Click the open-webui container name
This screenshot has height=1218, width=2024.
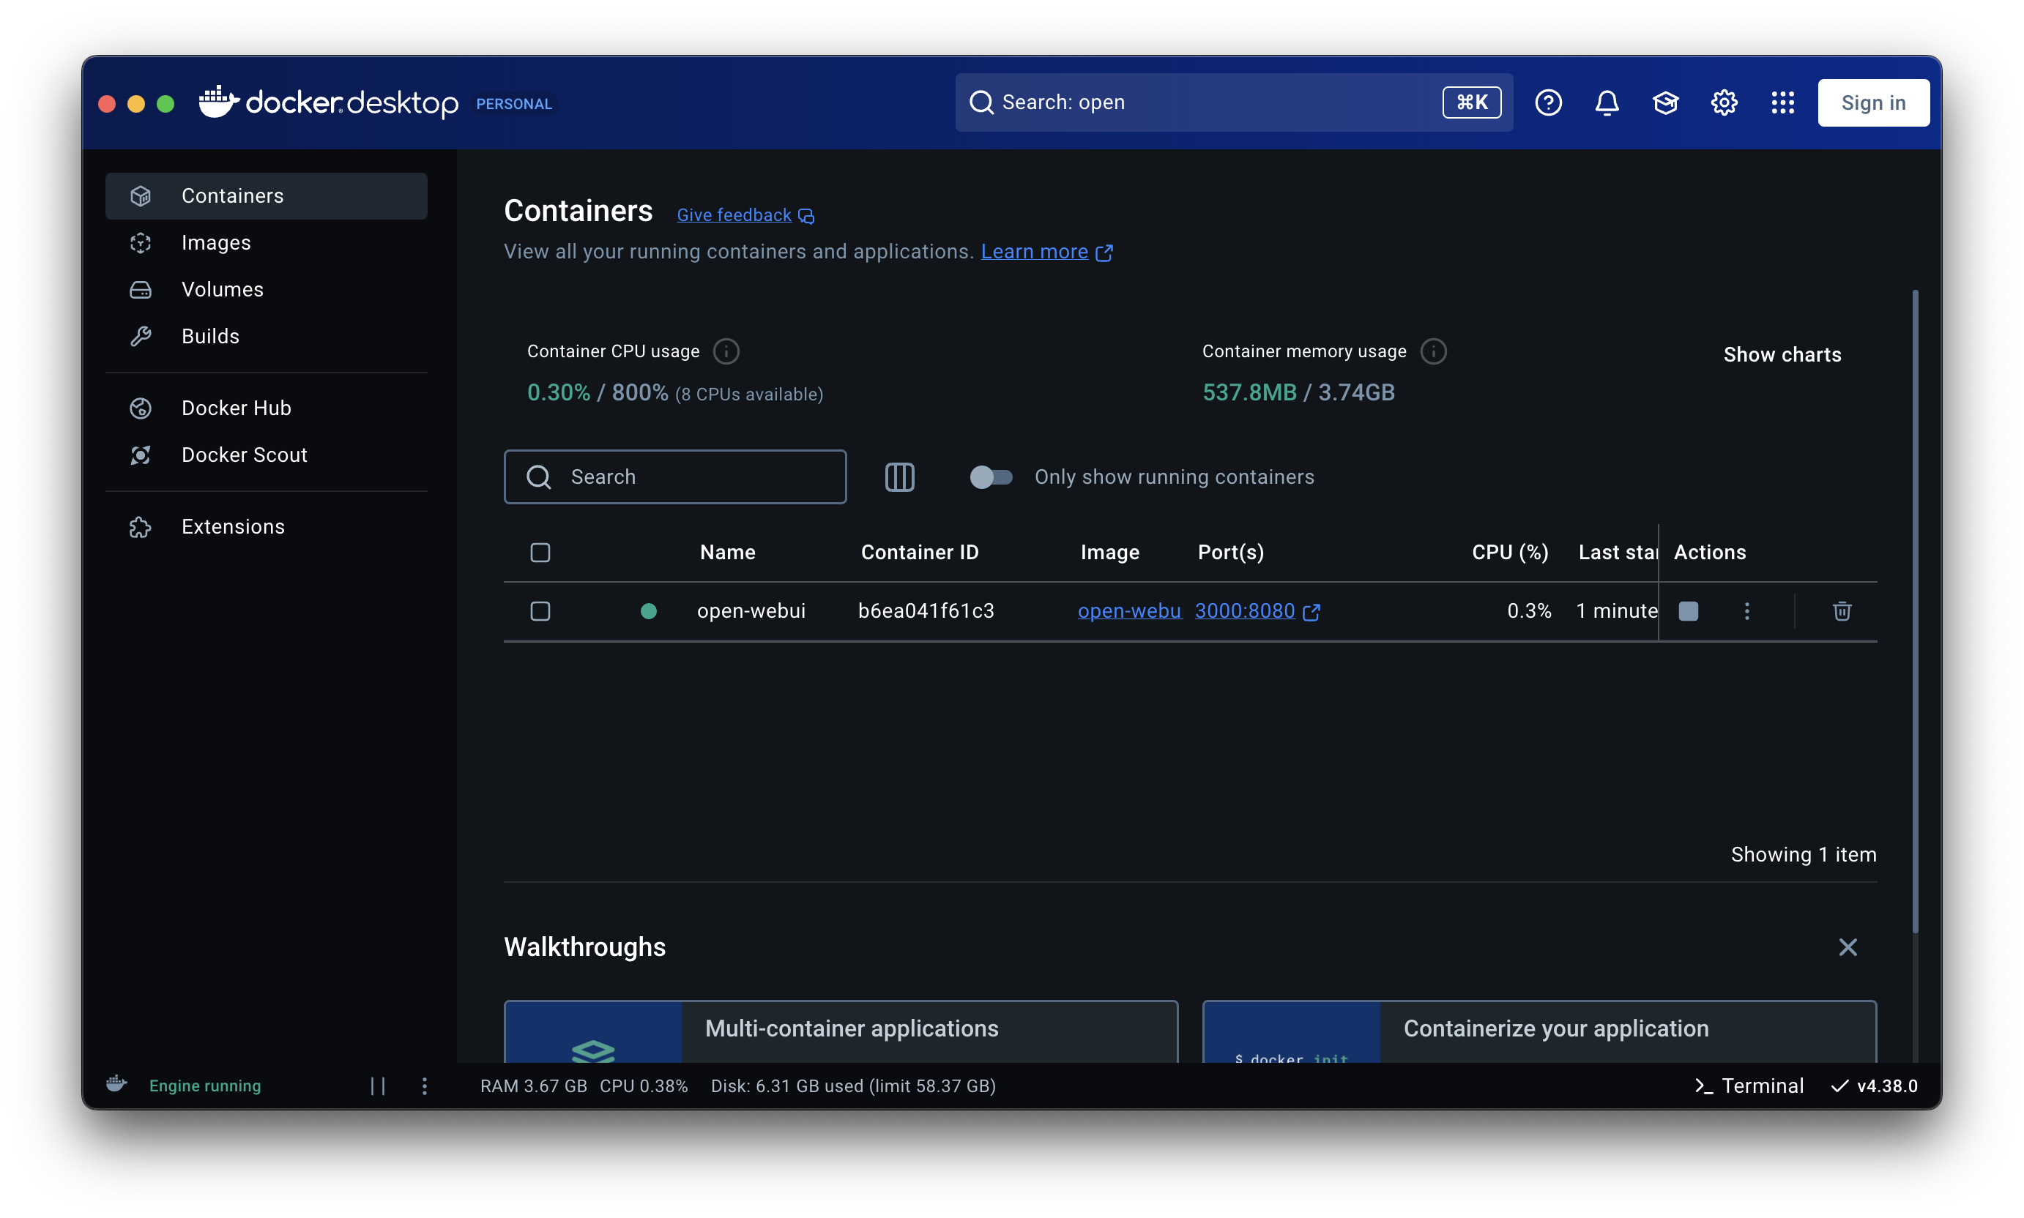[x=751, y=610]
